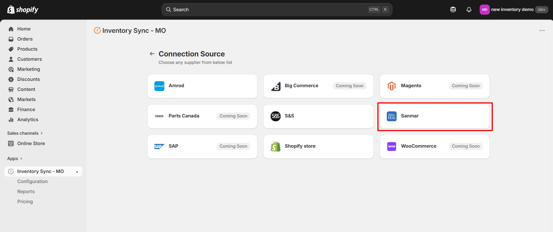Open the new inventory demo store menu
This screenshot has height=232, width=553.
(514, 9)
